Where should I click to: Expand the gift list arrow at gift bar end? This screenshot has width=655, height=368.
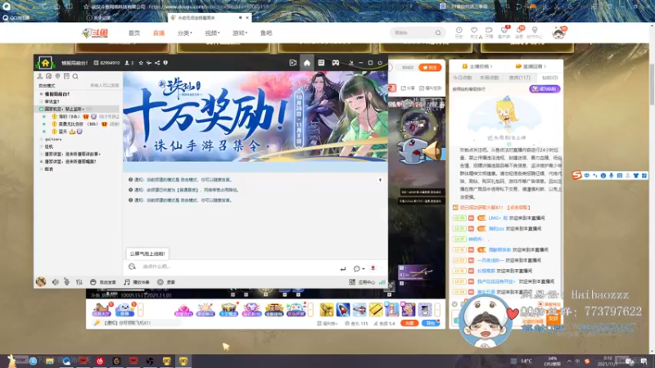pos(437,310)
